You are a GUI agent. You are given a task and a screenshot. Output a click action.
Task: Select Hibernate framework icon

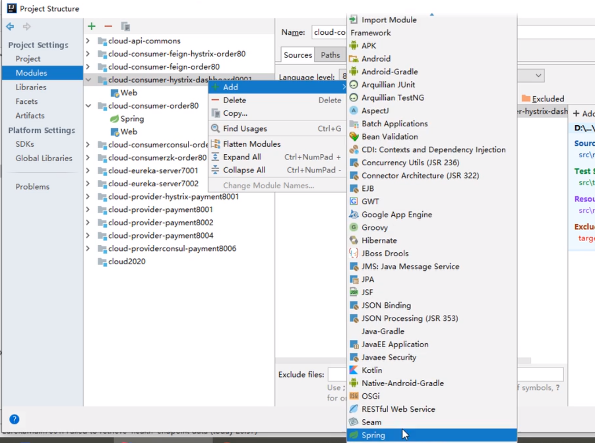click(354, 240)
